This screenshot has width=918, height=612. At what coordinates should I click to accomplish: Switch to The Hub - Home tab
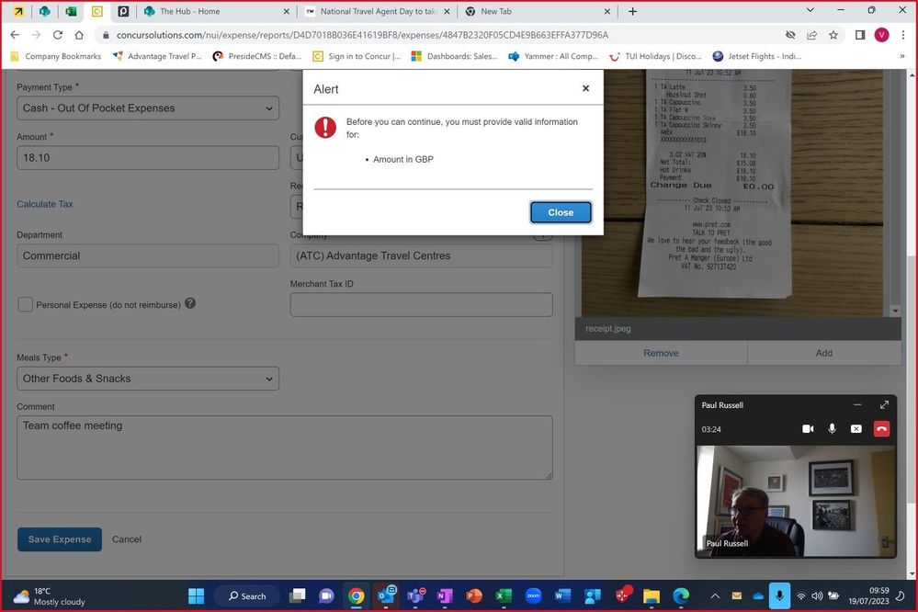(x=215, y=11)
